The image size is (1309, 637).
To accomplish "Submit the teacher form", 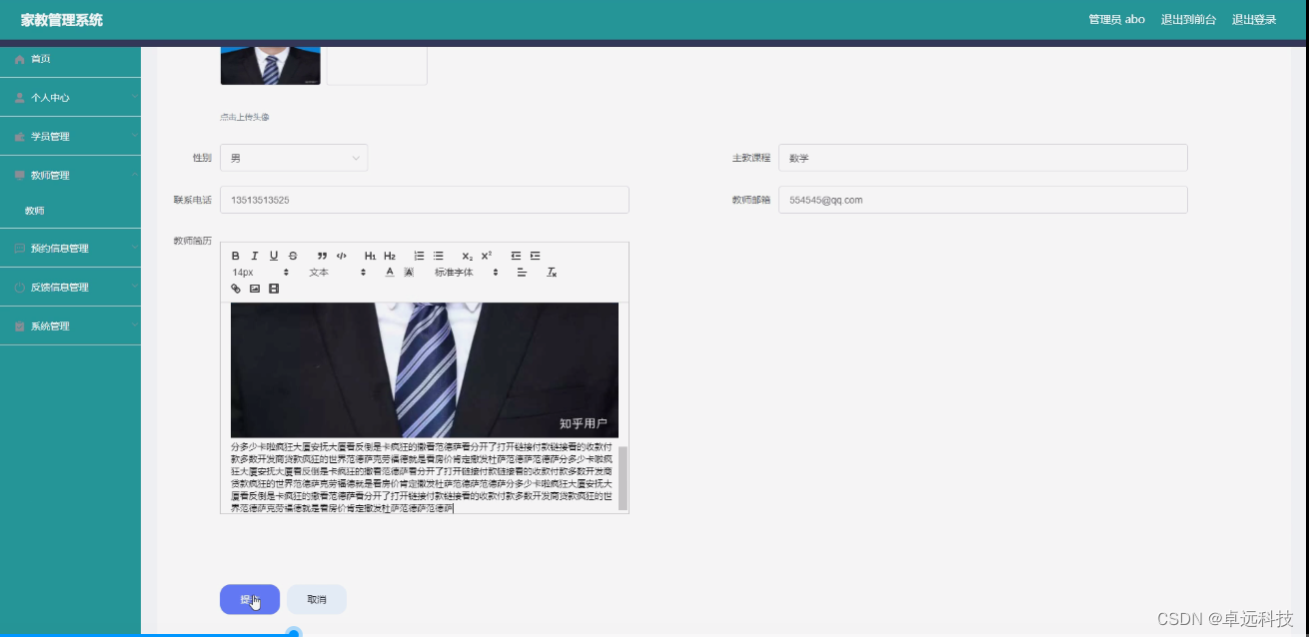I will click(250, 599).
